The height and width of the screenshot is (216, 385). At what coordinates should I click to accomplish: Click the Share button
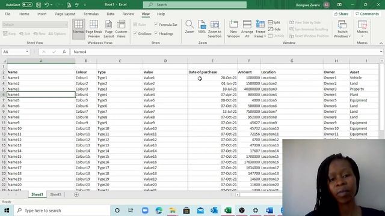coord(341,14)
